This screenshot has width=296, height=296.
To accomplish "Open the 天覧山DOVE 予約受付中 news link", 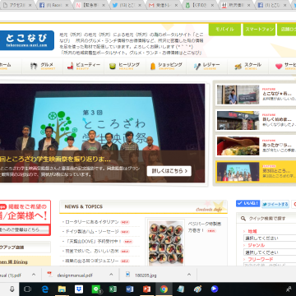I will tap(93, 242).
